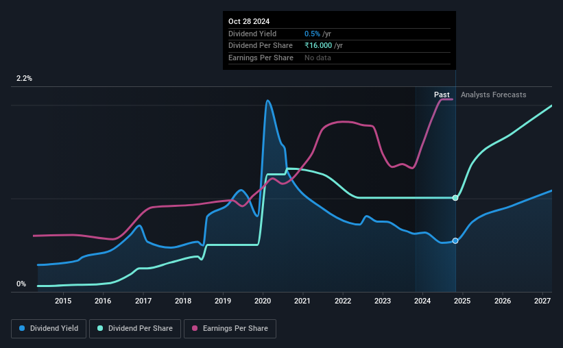The image size is (563, 348).
Task: Click the teal Dividend Per Share legend dot
Action: 100,328
